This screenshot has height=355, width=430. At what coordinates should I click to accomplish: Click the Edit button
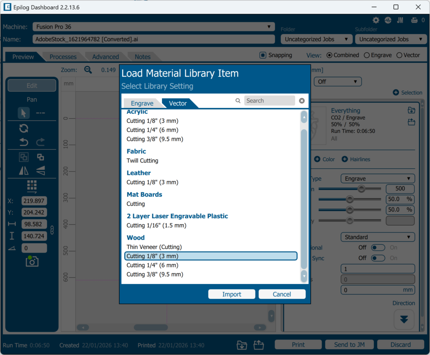(x=32, y=86)
